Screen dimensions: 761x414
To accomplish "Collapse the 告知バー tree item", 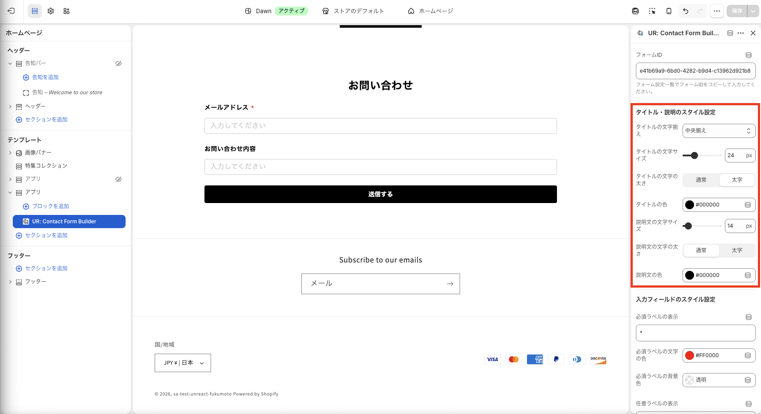I will (10, 63).
